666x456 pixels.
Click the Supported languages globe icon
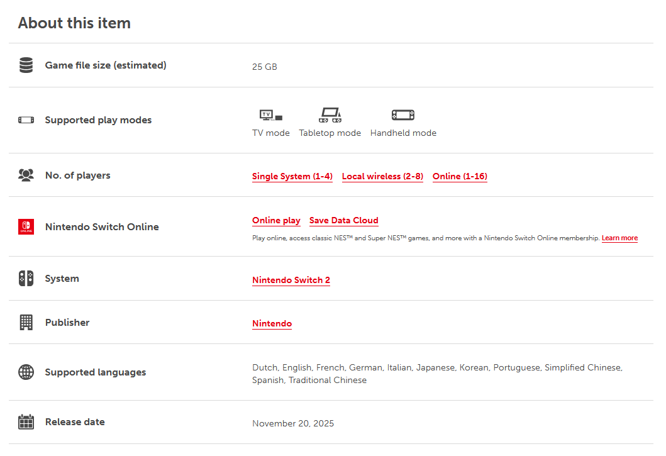click(26, 372)
